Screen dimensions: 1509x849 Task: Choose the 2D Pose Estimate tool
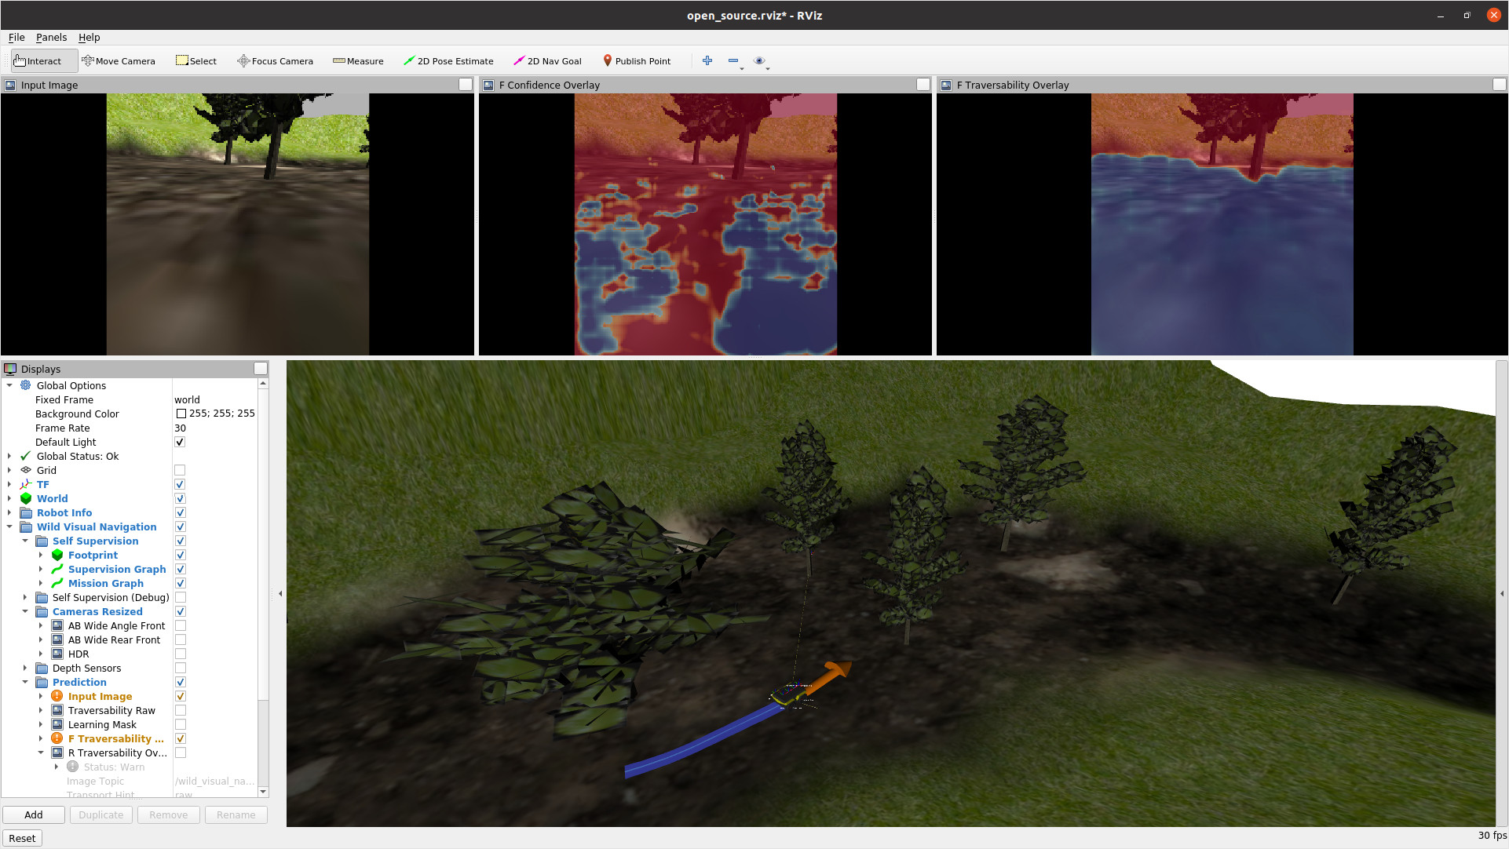point(448,61)
